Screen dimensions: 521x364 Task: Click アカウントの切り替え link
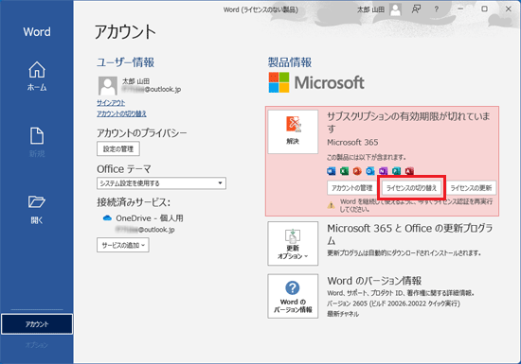pyautogui.click(x=121, y=113)
